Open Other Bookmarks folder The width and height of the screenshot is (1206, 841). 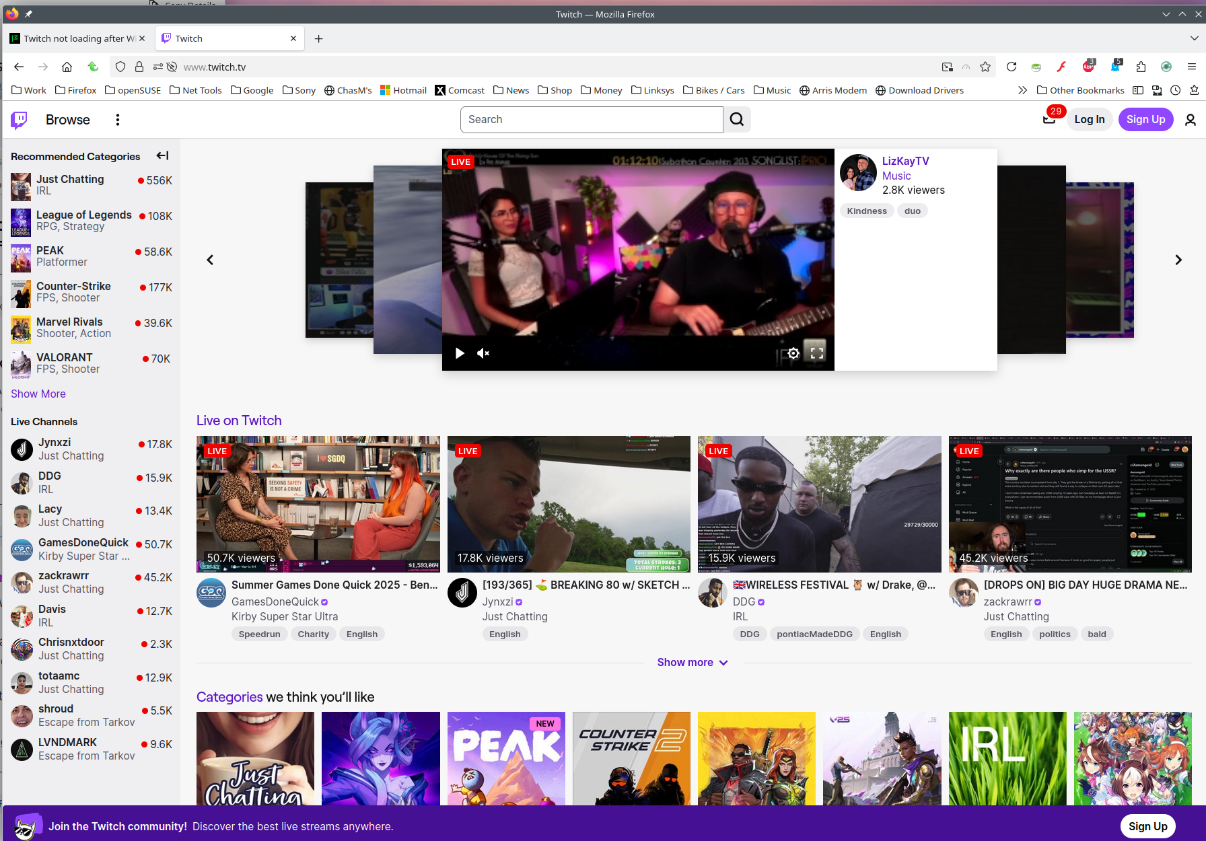1080,90
